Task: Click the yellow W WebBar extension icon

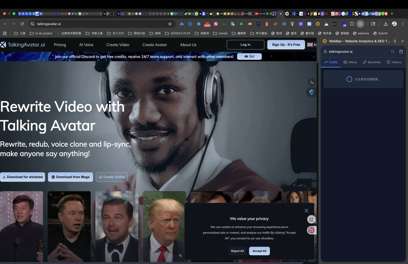Action: (318, 24)
